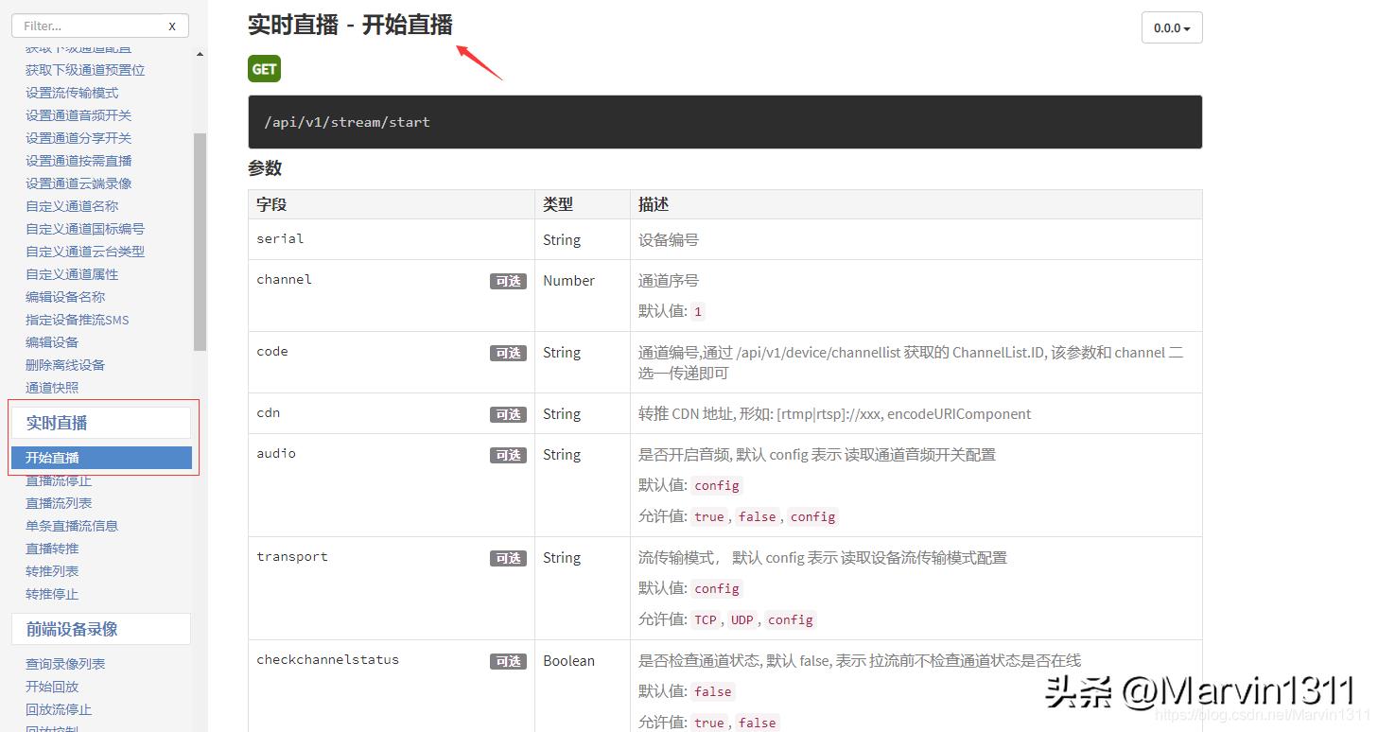The image size is (1378, 732).
Task: Click inside the Filter input field
Action: tap(85, 26)
